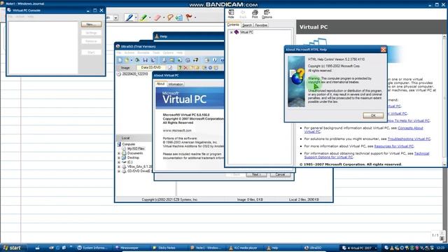Select the About tab in About Virtual PC

[160, 84]
